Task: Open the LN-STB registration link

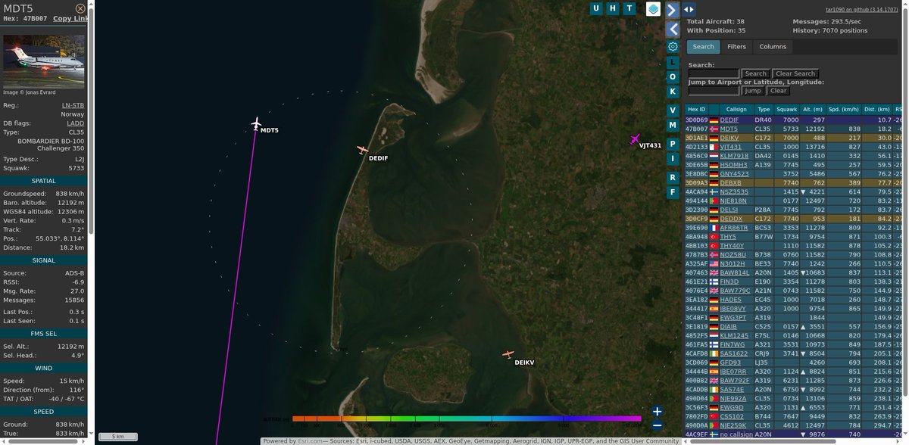Action: pos(73,105)
